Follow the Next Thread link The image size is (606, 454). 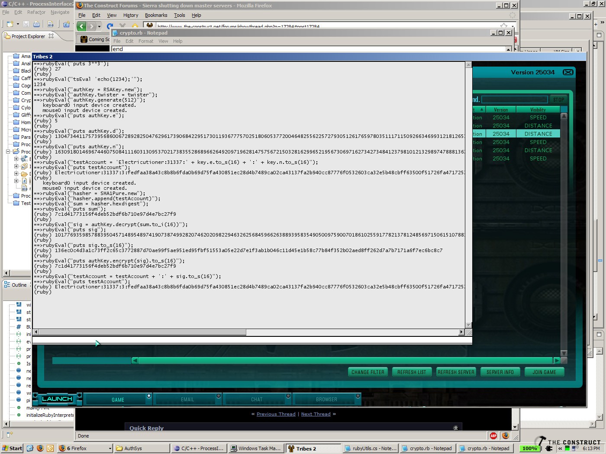316,414
